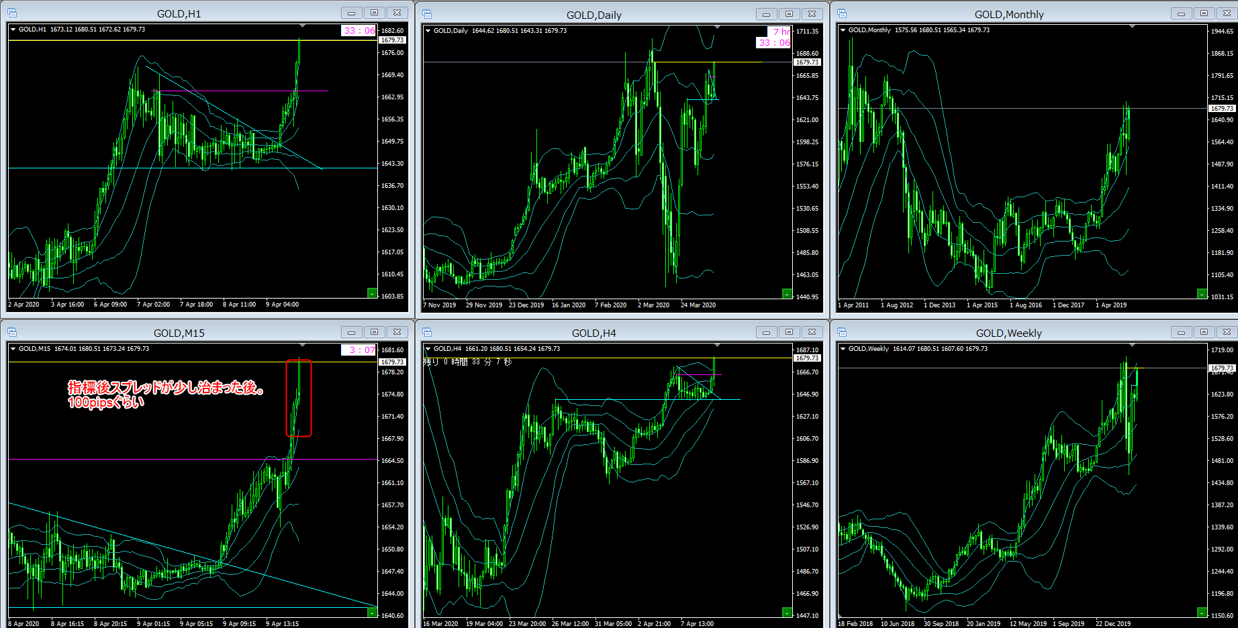The width and height of the screenshot is (1238, 628).
Task: Click the 33:06 timer label on H1 chart
Action: [x=359, y=30]
